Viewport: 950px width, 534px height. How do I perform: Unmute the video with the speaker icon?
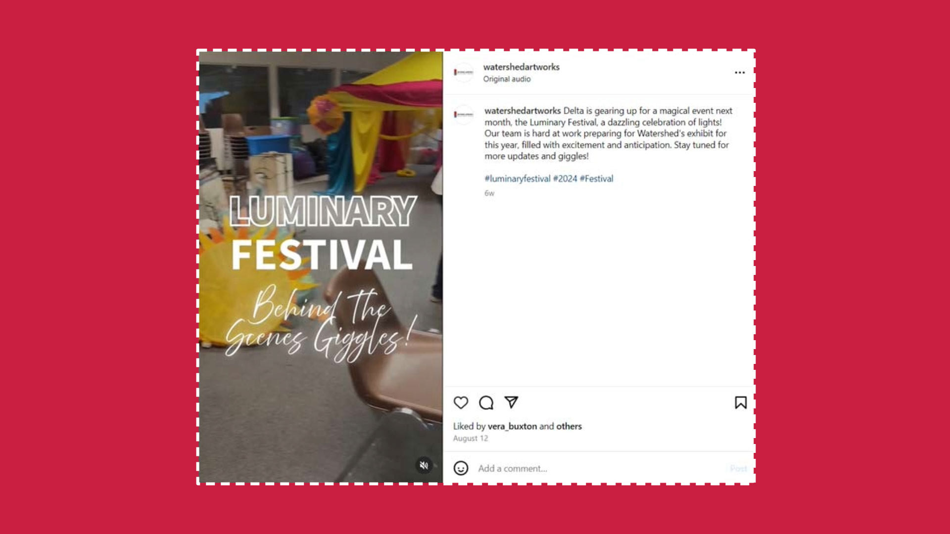point(424,465)
